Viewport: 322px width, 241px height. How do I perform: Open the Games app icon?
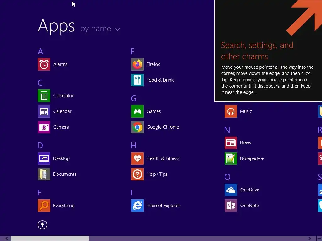coord(137,111)
